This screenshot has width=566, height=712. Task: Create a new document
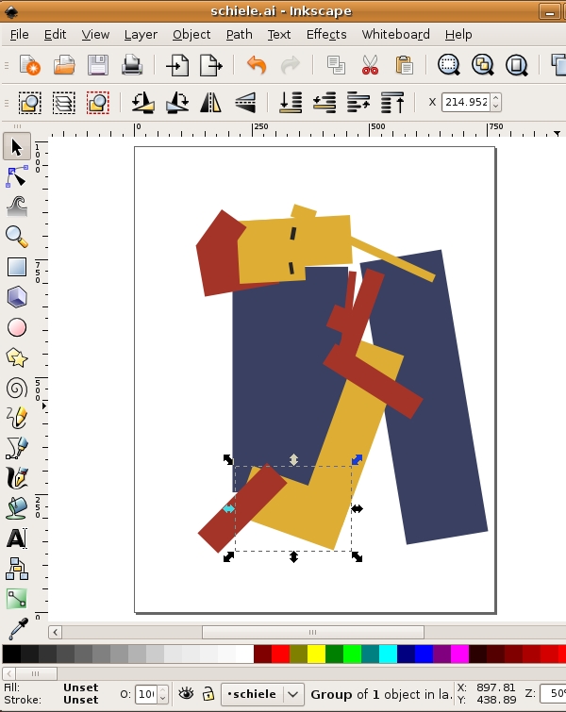[30, 65]
